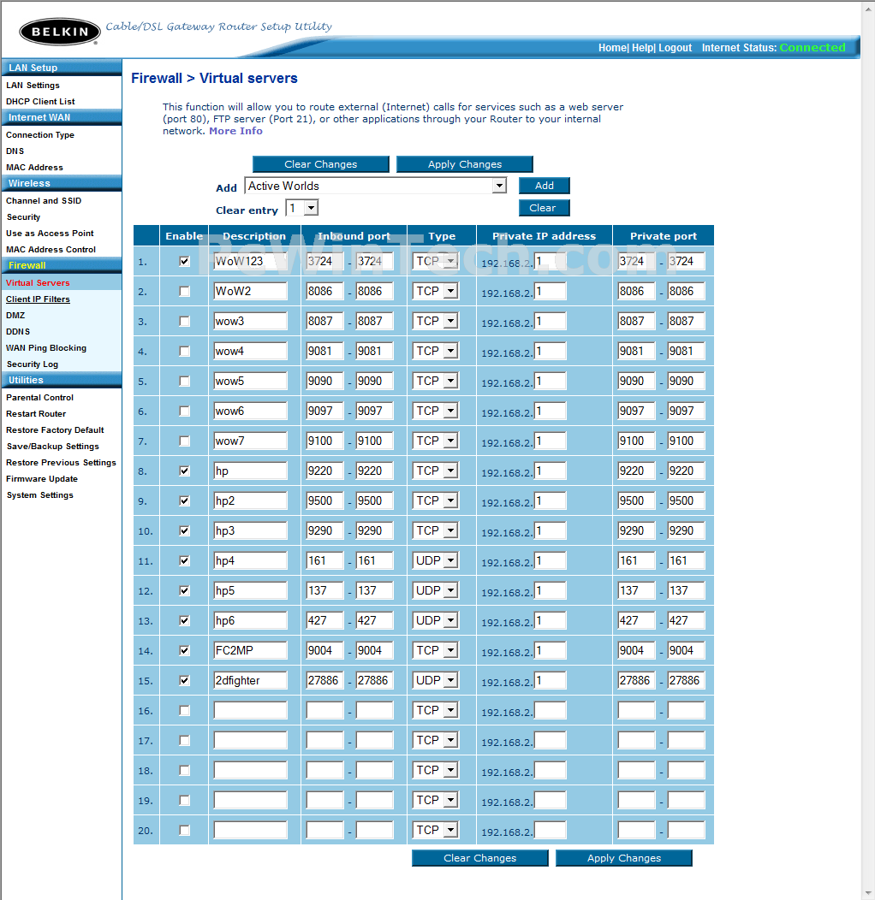
Task: Open Type dropdown for 2dfighter row
Action: coord(436,680)
